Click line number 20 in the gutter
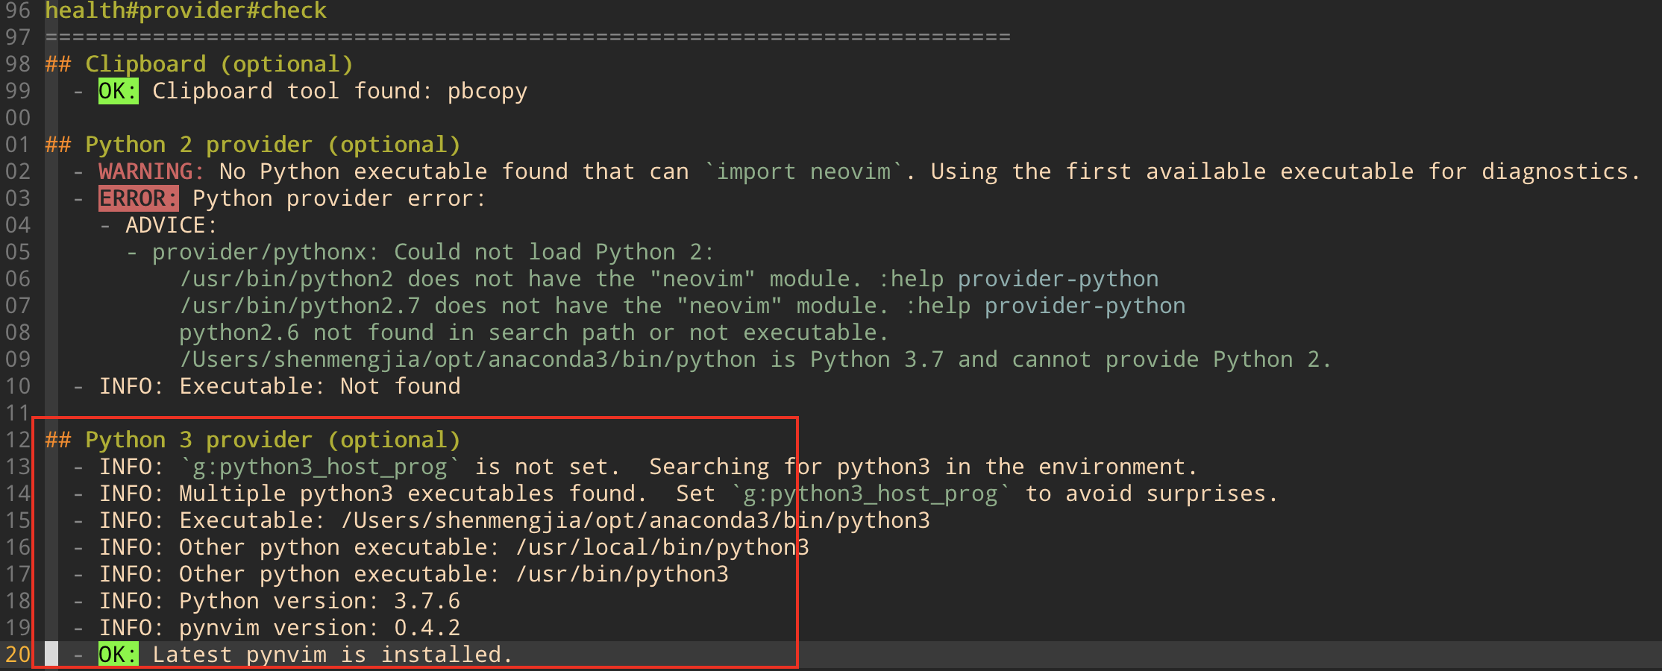 (x=18, y=654)
